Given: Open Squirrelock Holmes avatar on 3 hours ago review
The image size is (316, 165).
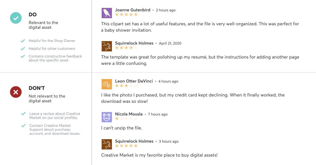Looking at the screenshot, I should tap(107, 144).
